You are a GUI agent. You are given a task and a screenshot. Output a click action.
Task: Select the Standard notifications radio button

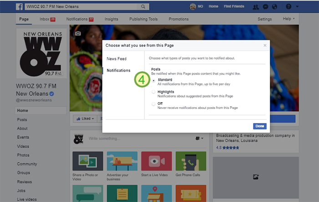click(154, 80)
